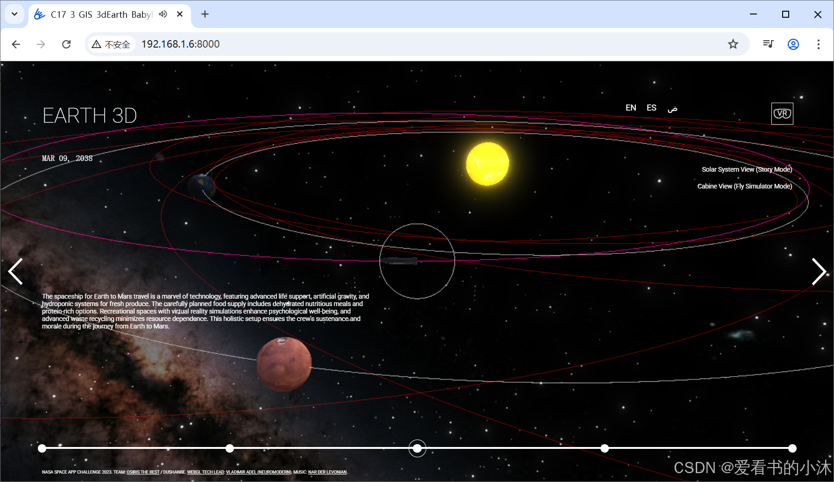The width and height of the screenshot is (834, 482).
Task: Switch language to ES
Action: click(651, 108)
